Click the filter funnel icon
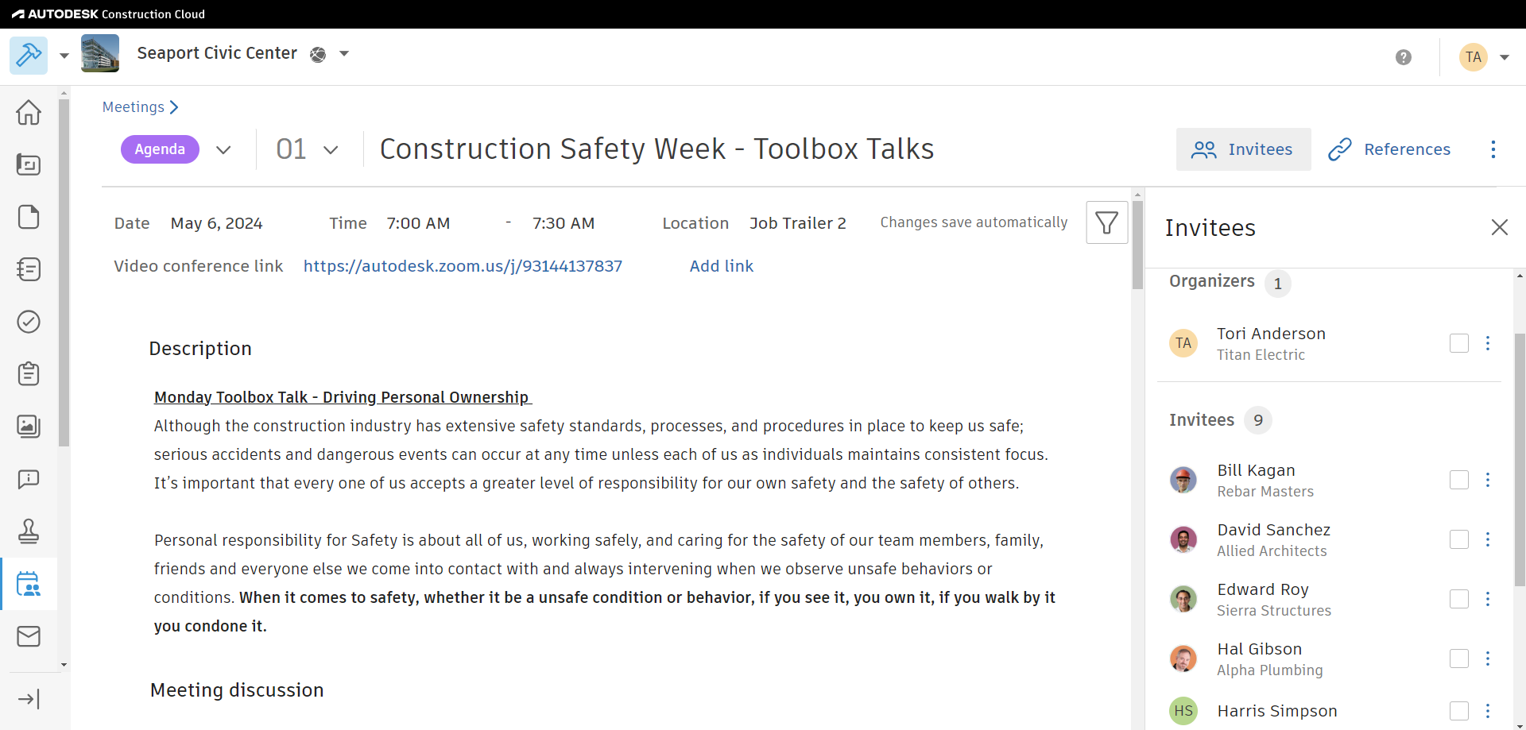 coord(1106,223)
